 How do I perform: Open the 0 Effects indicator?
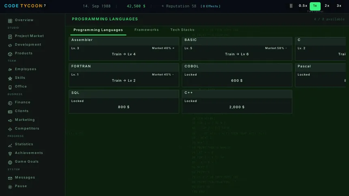click(x=210, y=6)
